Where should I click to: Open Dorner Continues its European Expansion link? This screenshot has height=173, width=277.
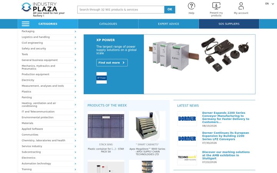click(225, 136)
